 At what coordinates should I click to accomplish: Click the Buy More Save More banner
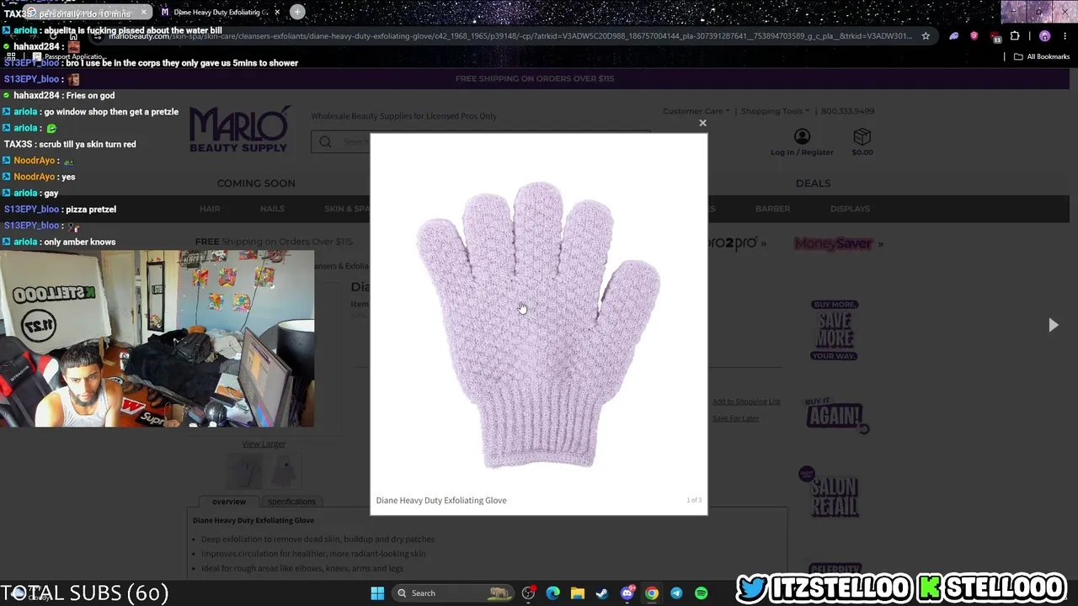click(834, 330)
